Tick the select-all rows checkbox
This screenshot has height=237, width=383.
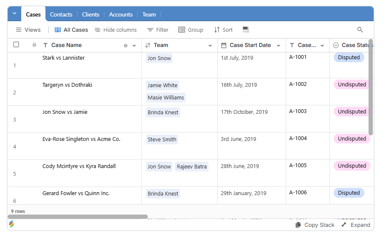(16, 44)
